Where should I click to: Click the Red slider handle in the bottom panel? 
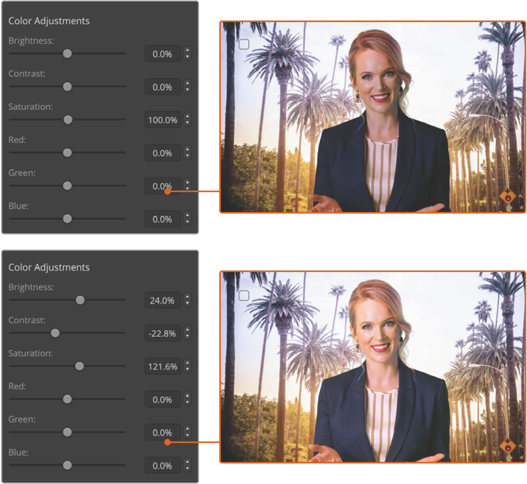tap(67, 399)
